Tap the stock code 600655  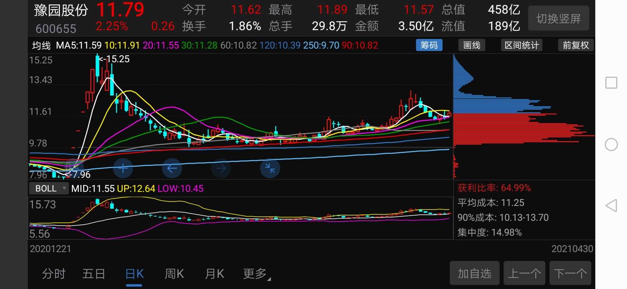55,29
